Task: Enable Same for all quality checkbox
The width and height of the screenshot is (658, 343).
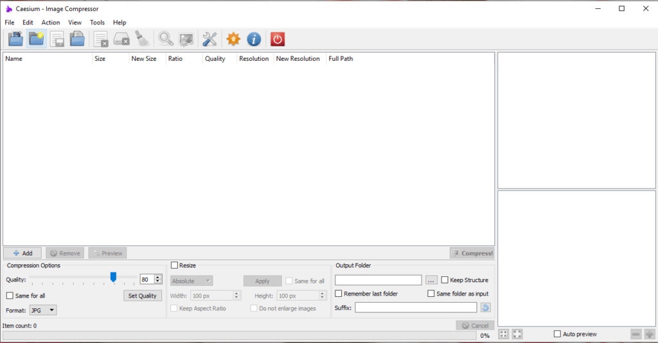Action: [10, 296]
